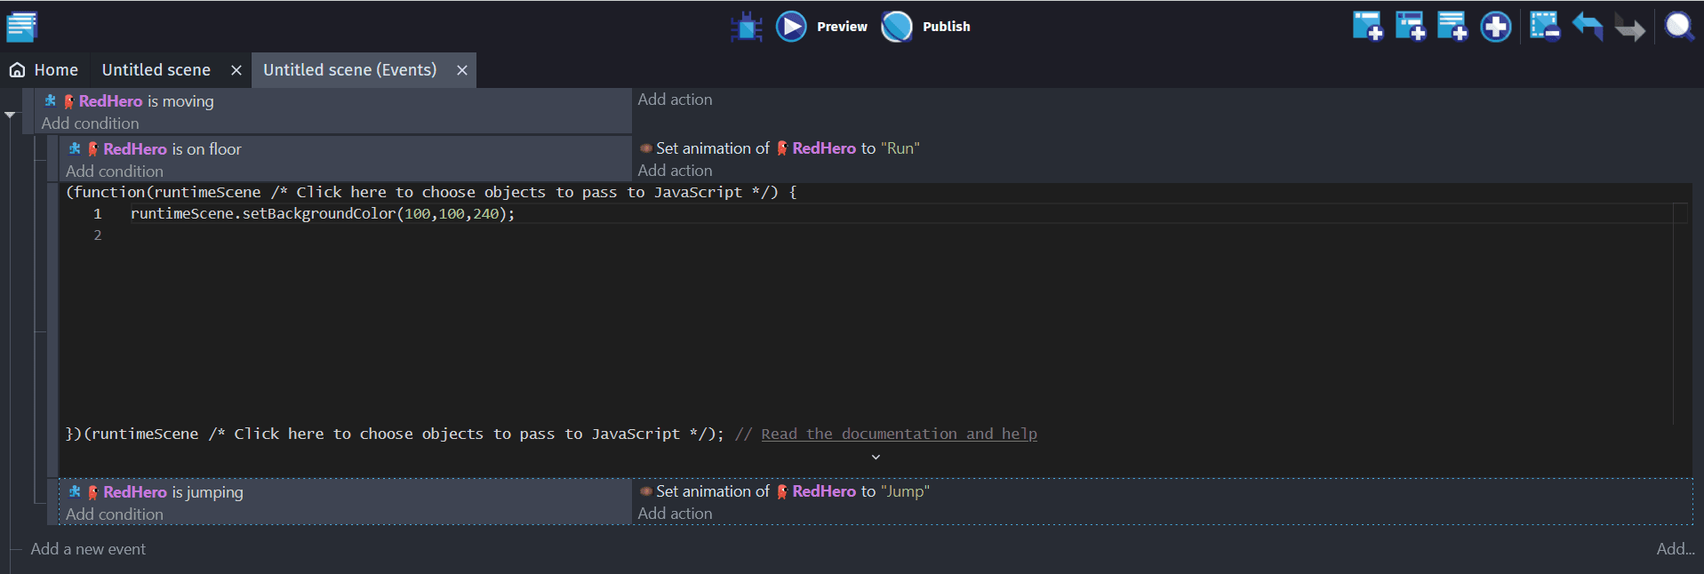The height and width of the screenshot is (574, 1704).
Task: Toggle the chevron below the JavaScript code
Action: [876, 457]
